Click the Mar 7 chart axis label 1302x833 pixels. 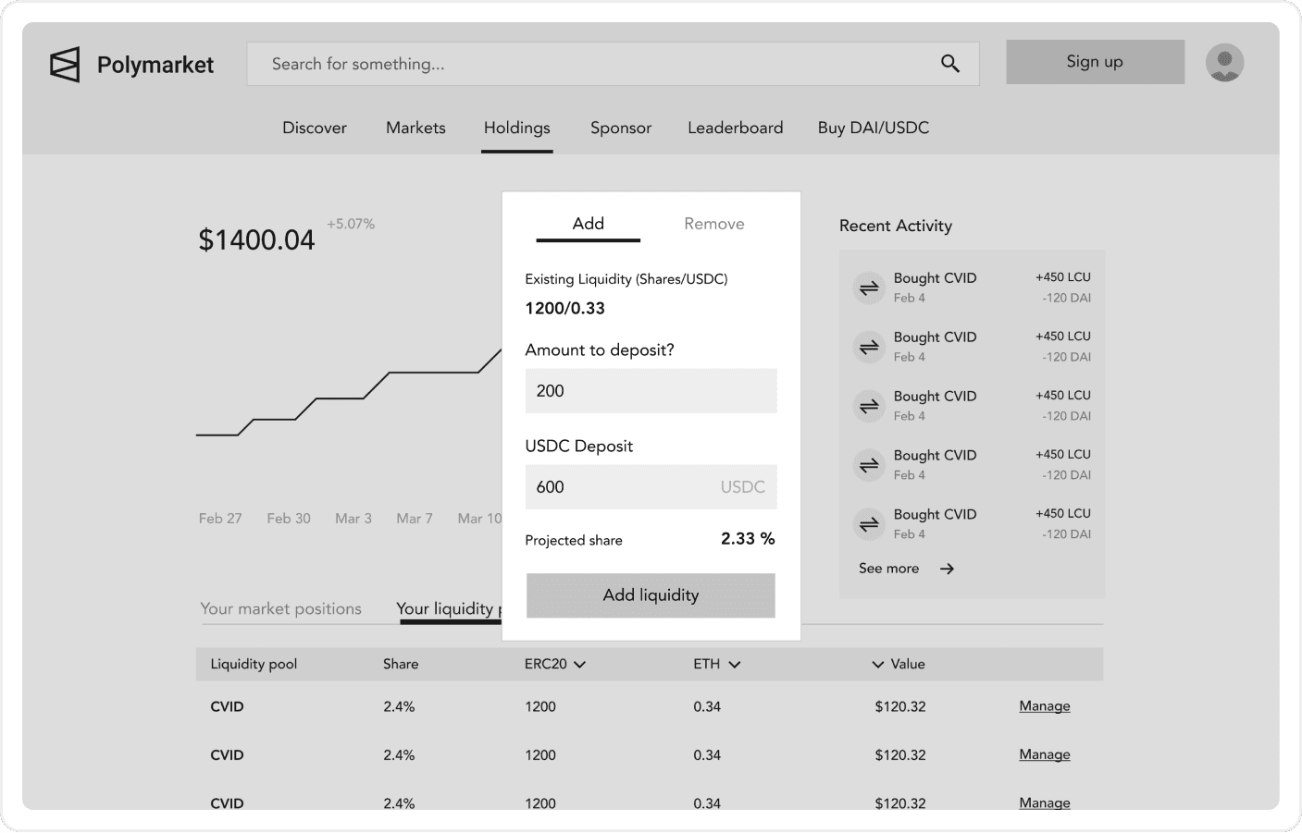[x=415, y=519]
